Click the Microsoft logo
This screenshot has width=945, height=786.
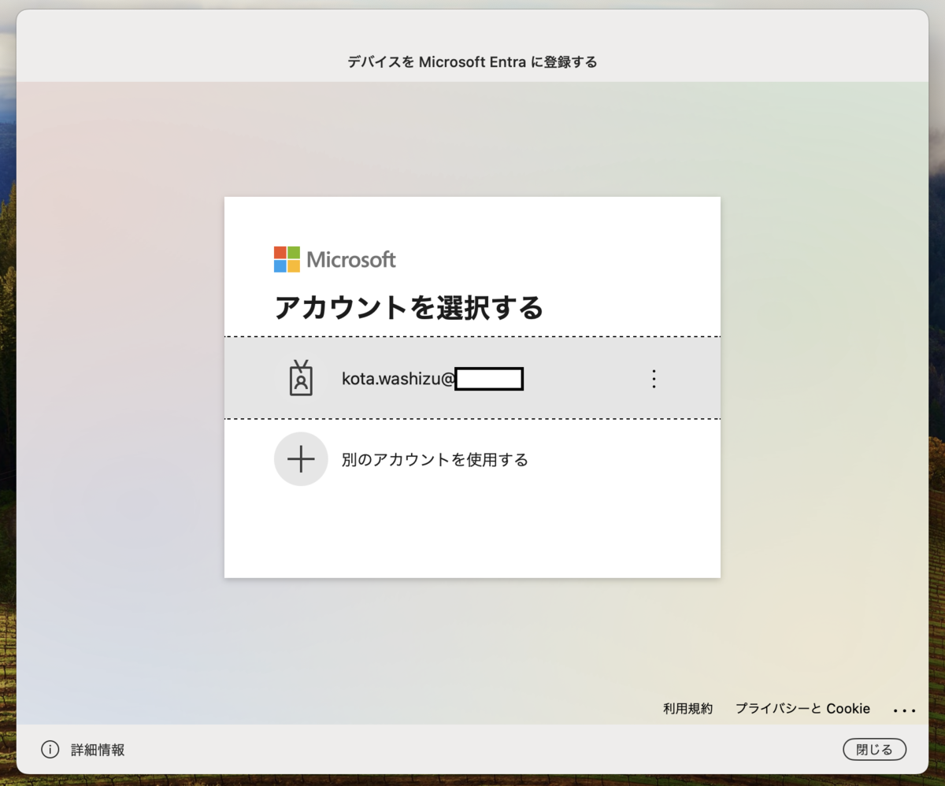click(335, 259)
